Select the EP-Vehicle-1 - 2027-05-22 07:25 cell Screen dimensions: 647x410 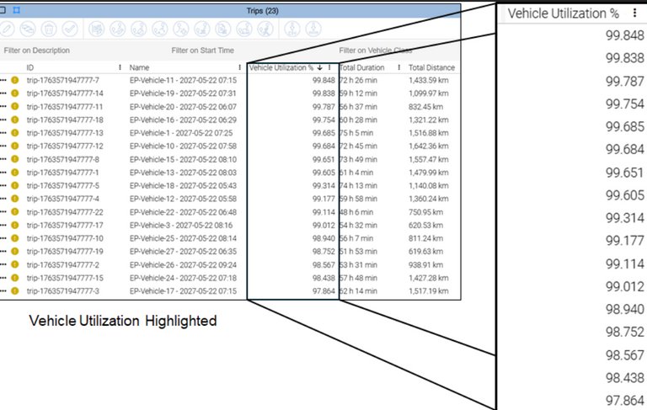[181, 133]
